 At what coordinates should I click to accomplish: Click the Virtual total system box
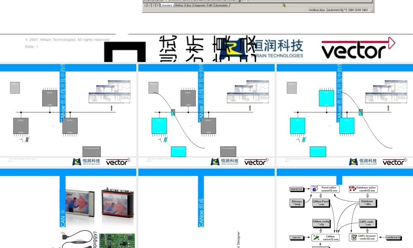click(x=92, y=152)
